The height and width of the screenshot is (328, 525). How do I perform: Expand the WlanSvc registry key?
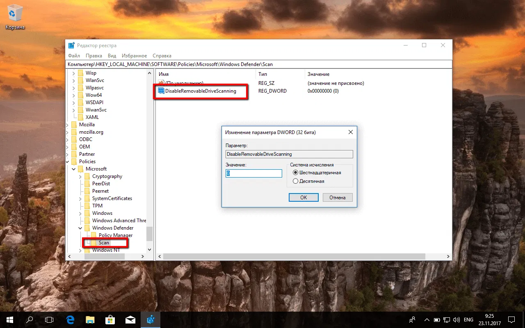74,80
